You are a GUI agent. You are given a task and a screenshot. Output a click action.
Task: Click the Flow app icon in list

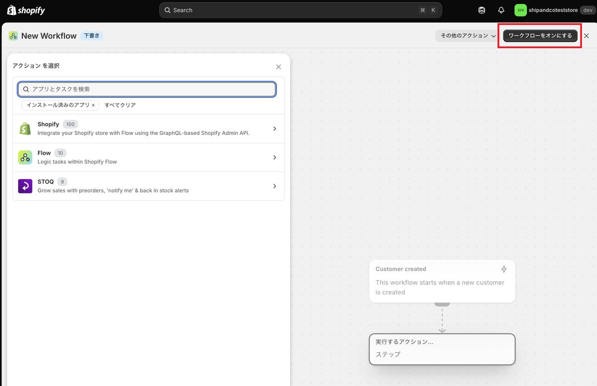coord(25,158)
